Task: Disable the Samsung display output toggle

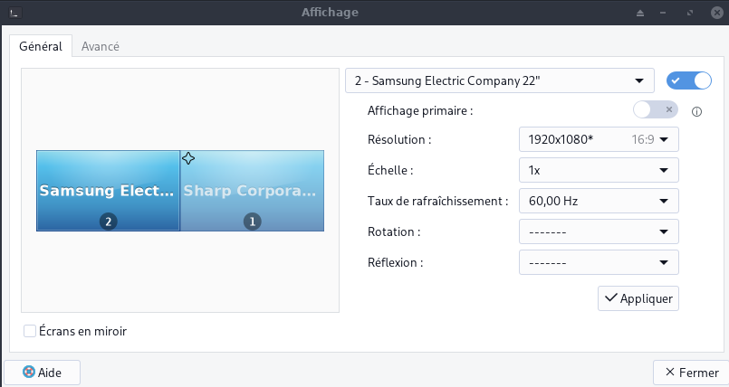Action: tap(689, 80)
